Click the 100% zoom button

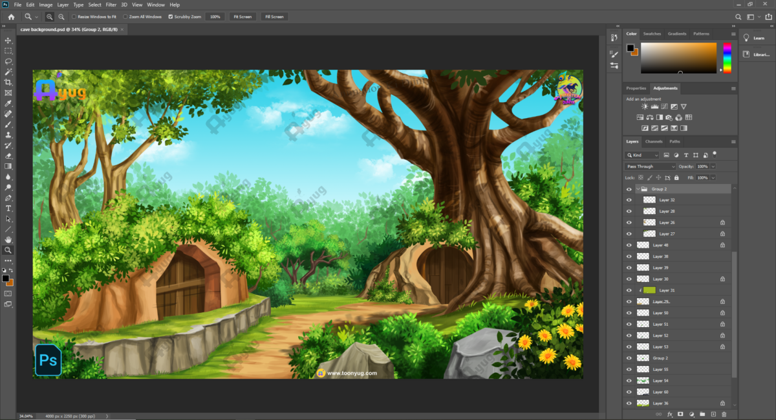click(x=215, y=17)
